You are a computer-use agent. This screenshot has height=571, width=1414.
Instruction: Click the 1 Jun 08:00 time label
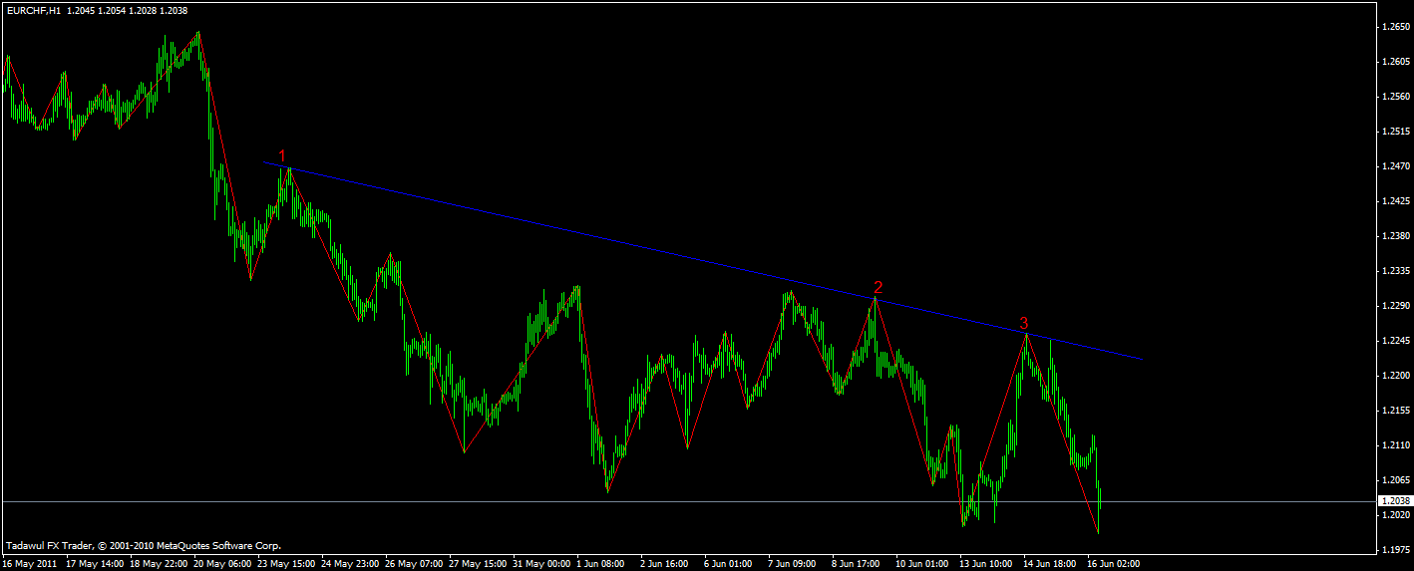[602, 563]
